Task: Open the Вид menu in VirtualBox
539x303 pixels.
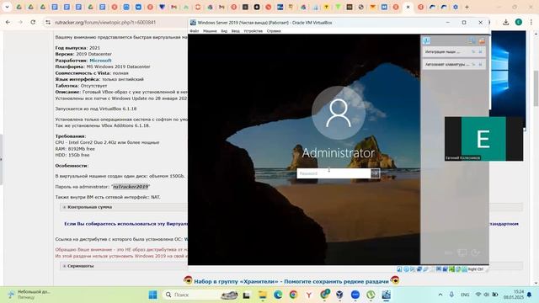Action: pos(224,31)
